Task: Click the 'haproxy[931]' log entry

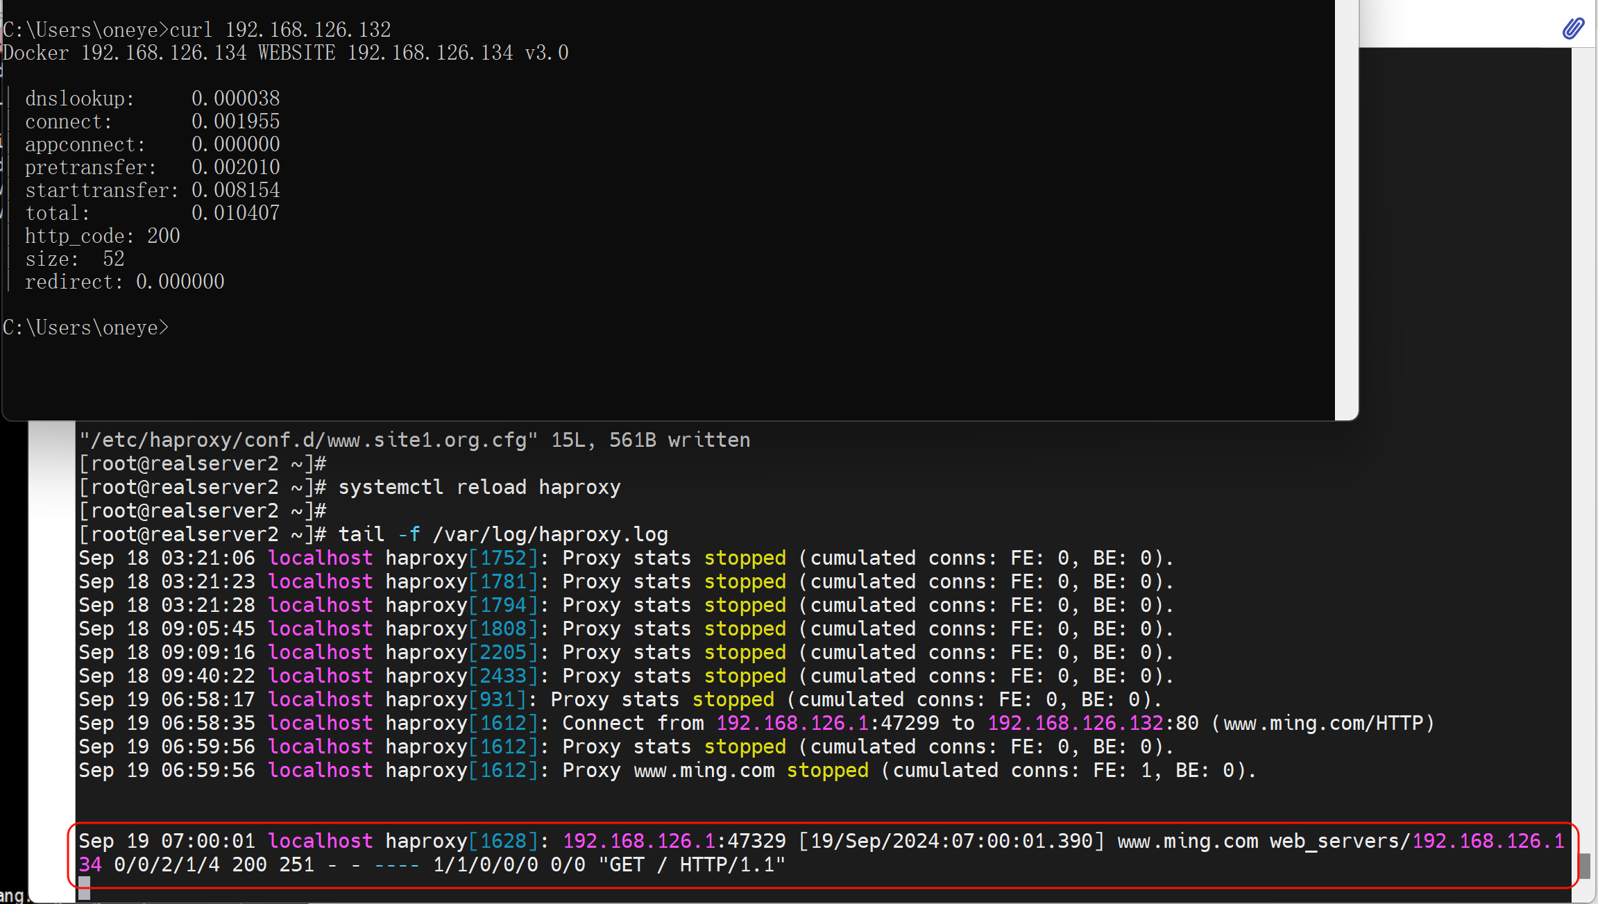Action: pos(455,699)
